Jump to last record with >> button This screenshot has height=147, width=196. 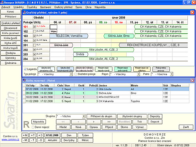click(x=109, y=122)
